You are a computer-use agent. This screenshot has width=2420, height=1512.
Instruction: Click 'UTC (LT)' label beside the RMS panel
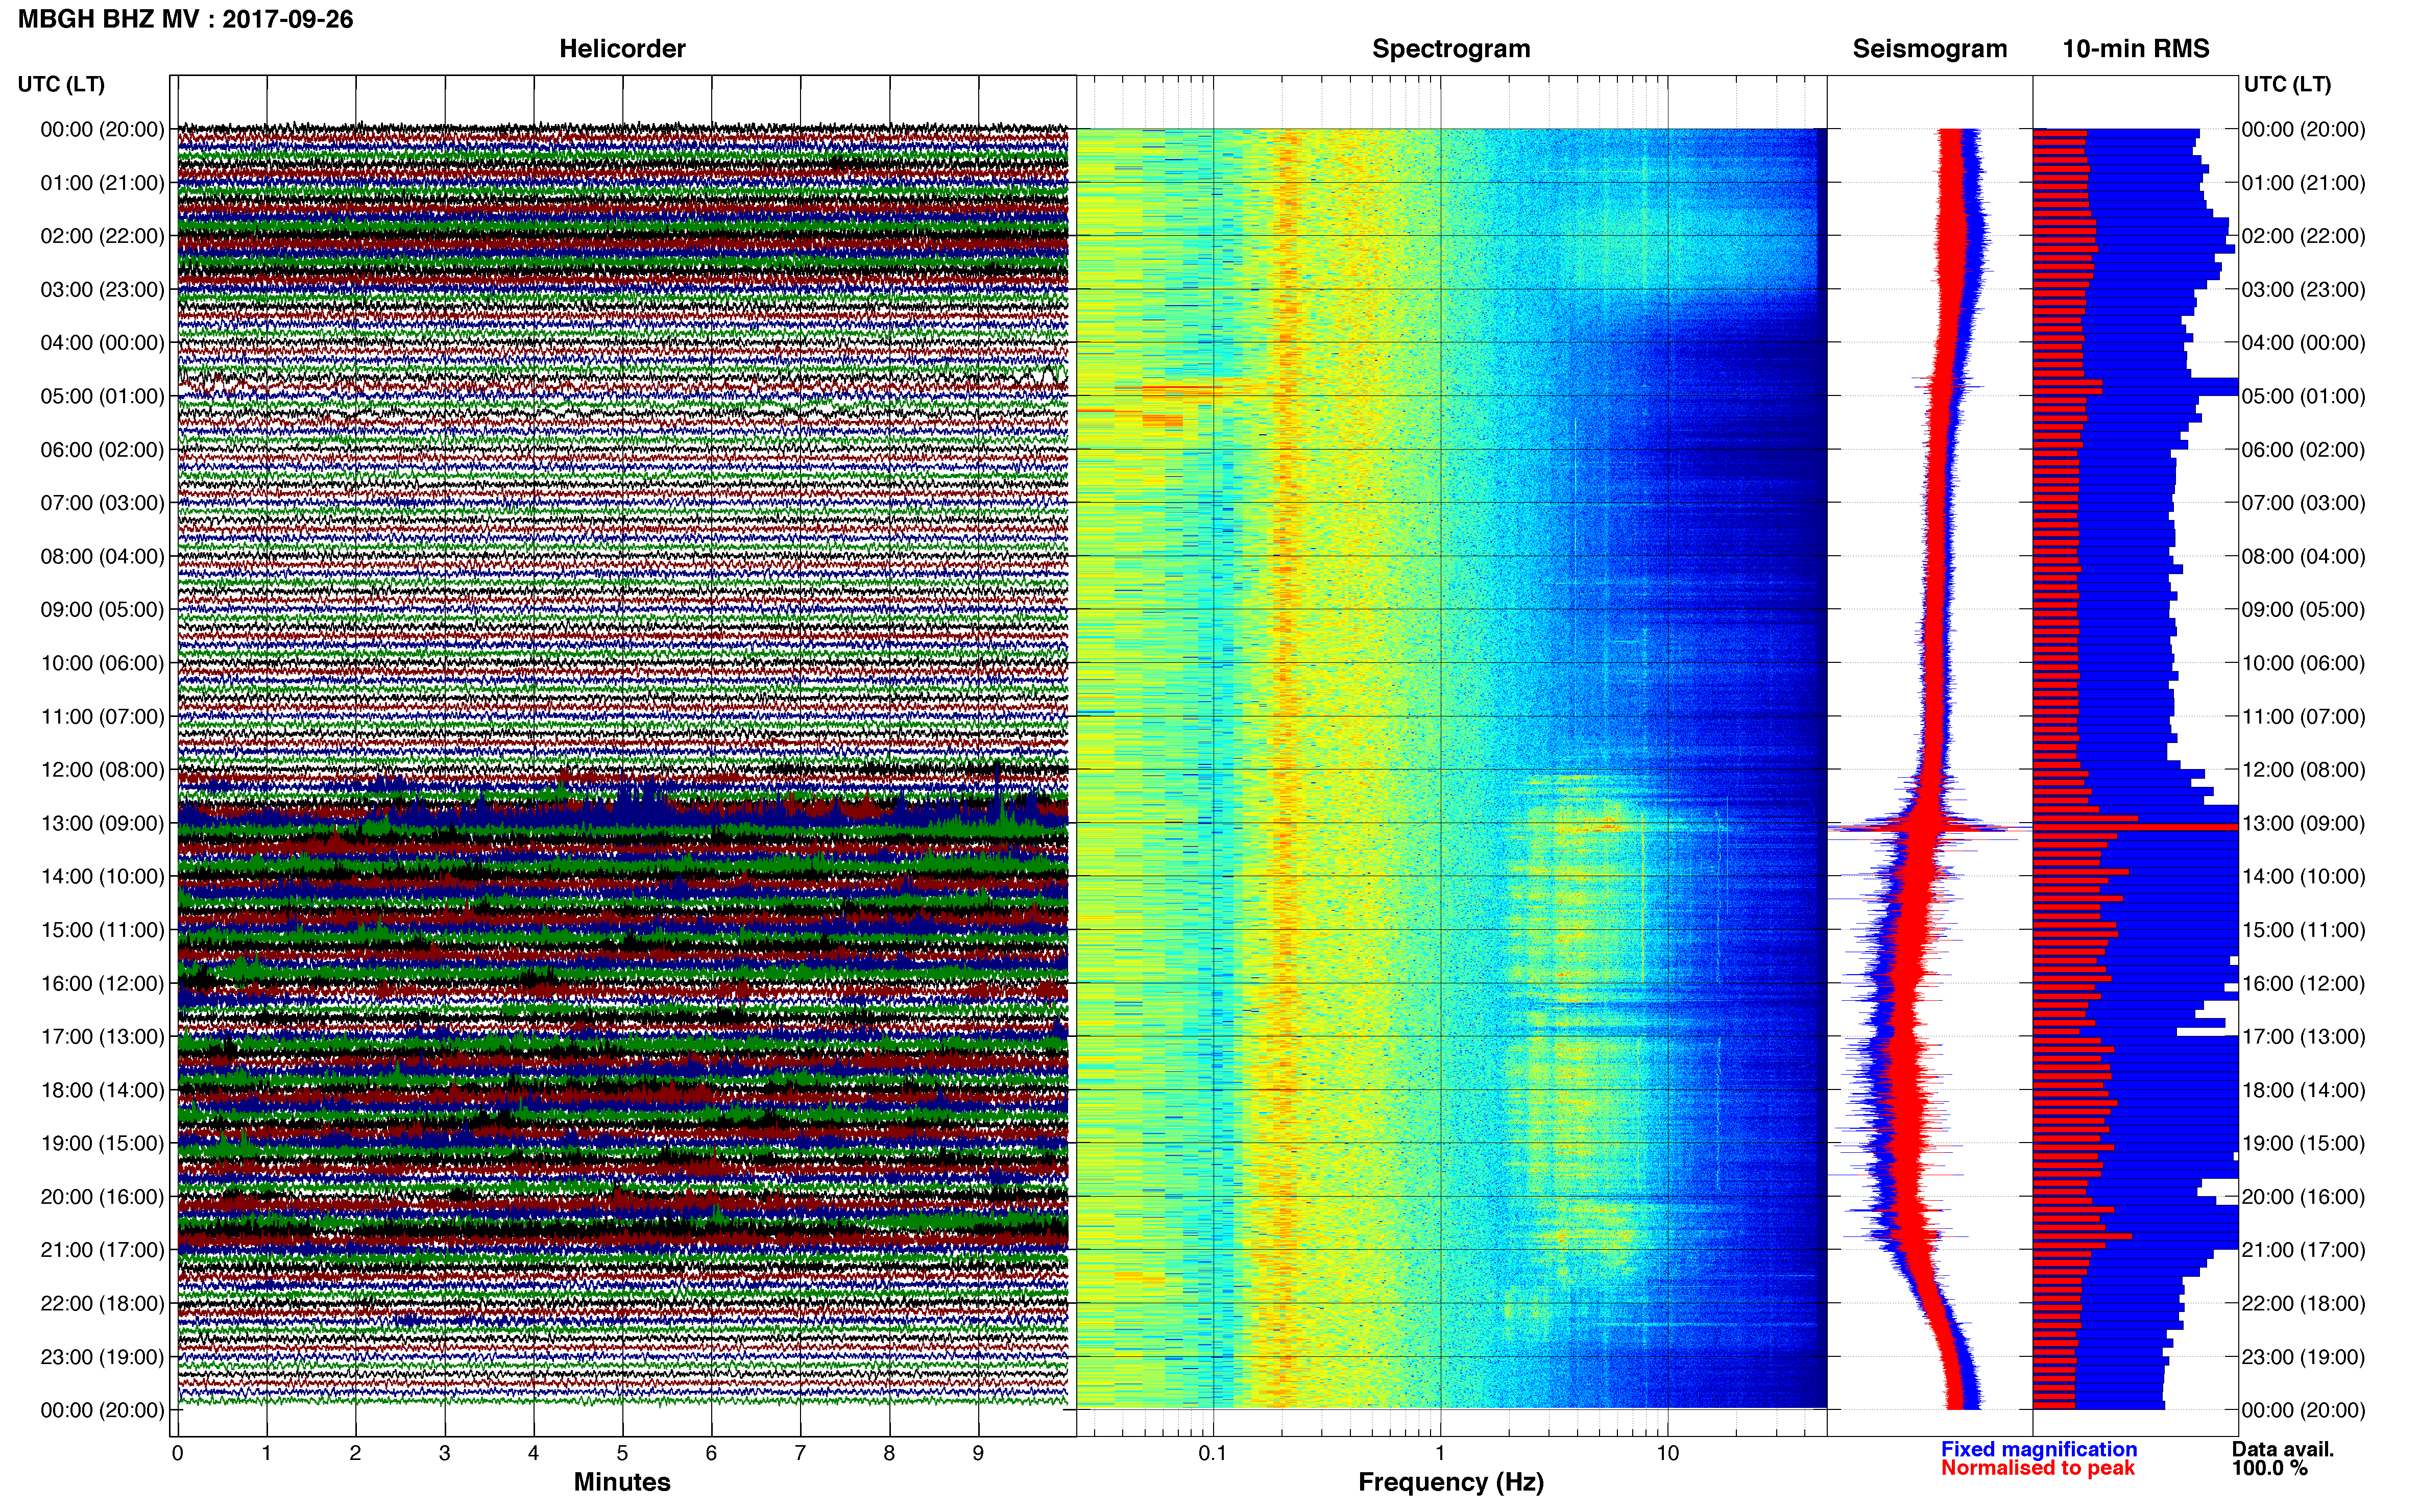(x=2287, y=84)
